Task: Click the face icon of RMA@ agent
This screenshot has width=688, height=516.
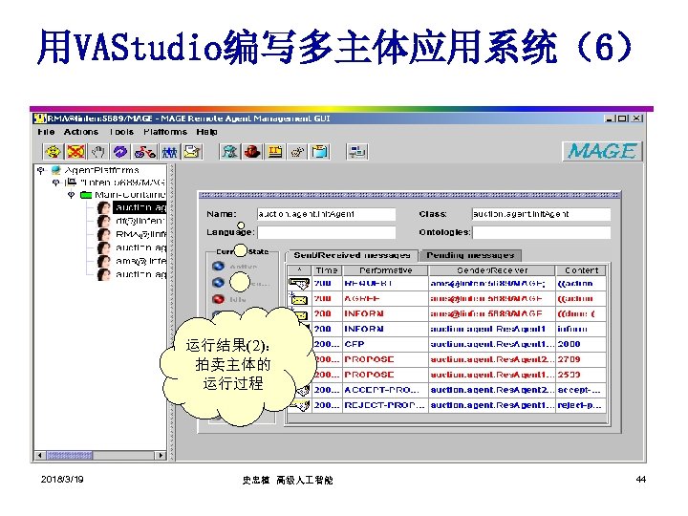Action: coord(103,234)
